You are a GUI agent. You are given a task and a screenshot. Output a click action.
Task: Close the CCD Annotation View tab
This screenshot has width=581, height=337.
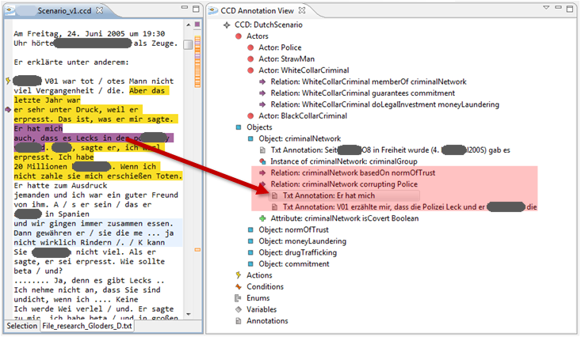(x=302, y=10)
